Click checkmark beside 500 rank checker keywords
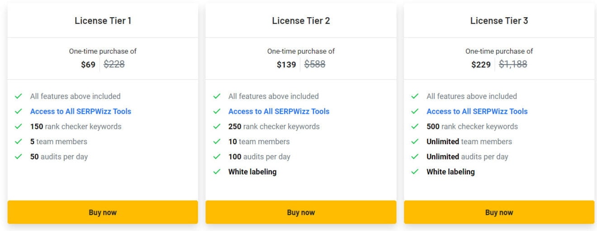Viewport: 597px width, 231px height. point(415,127)
